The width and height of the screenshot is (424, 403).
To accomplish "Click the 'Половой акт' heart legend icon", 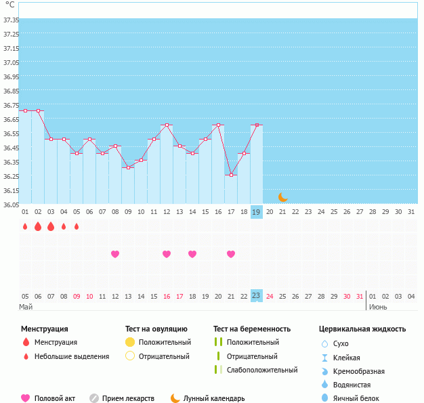I will (x=26, y=398).
